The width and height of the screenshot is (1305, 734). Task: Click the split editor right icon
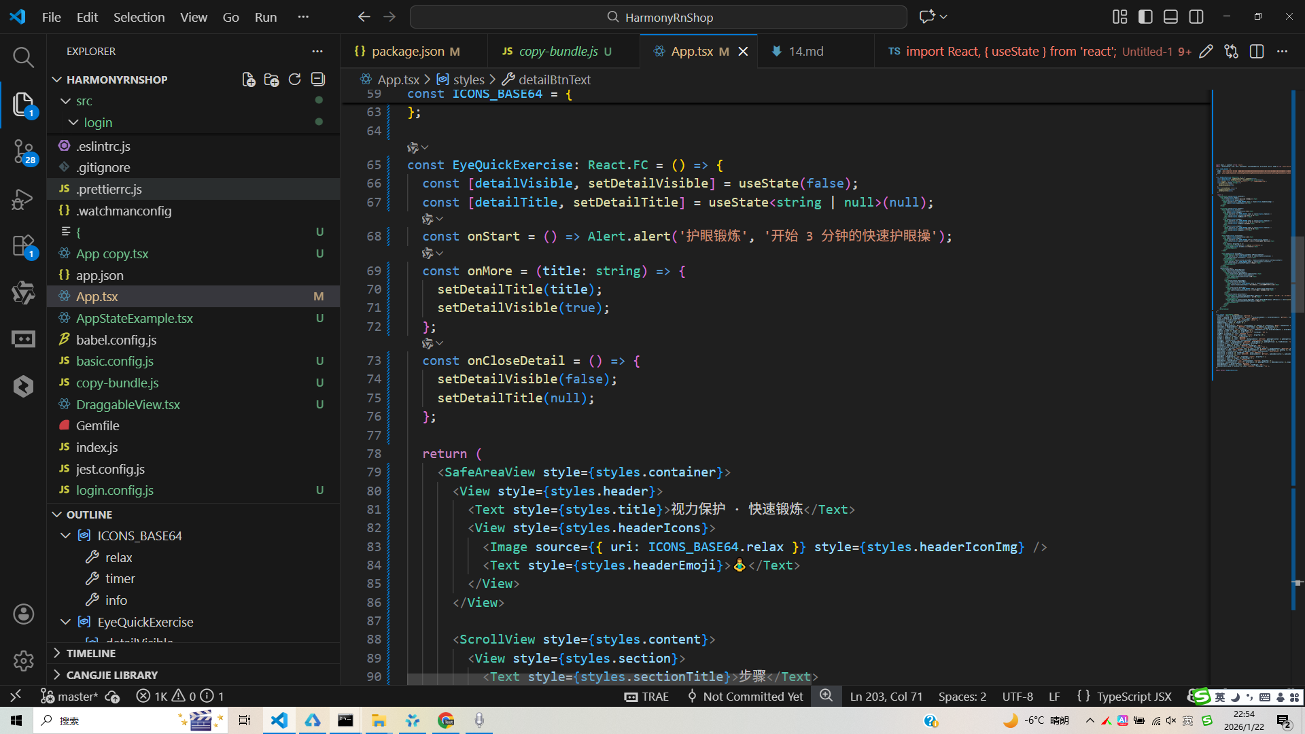1257,52
